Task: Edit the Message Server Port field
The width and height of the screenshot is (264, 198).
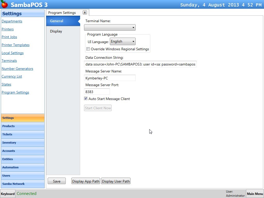Action: click(97, 92)
